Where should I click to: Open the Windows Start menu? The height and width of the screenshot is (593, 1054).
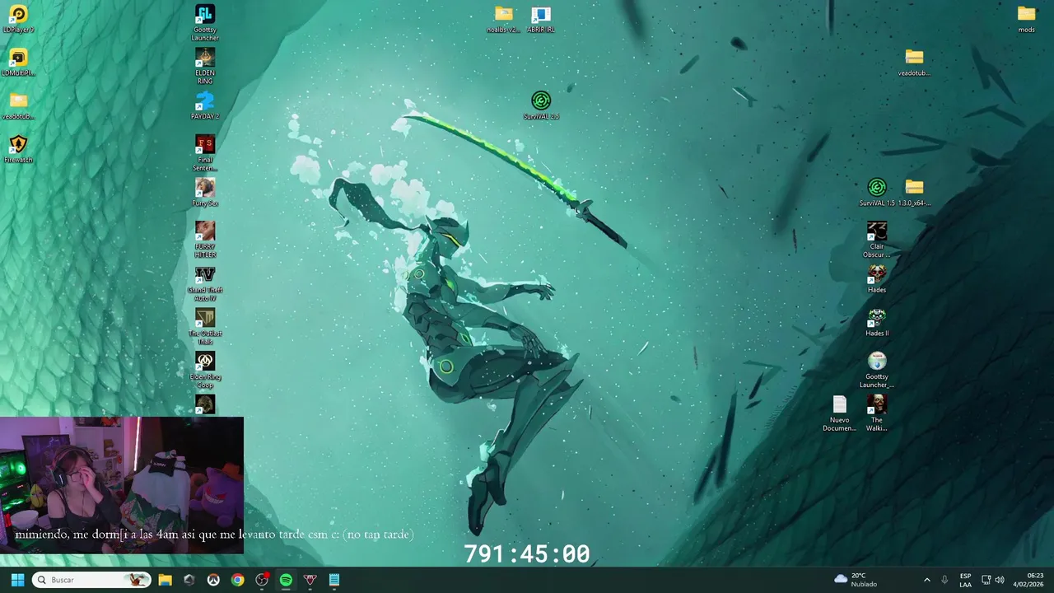coord(17,580)
